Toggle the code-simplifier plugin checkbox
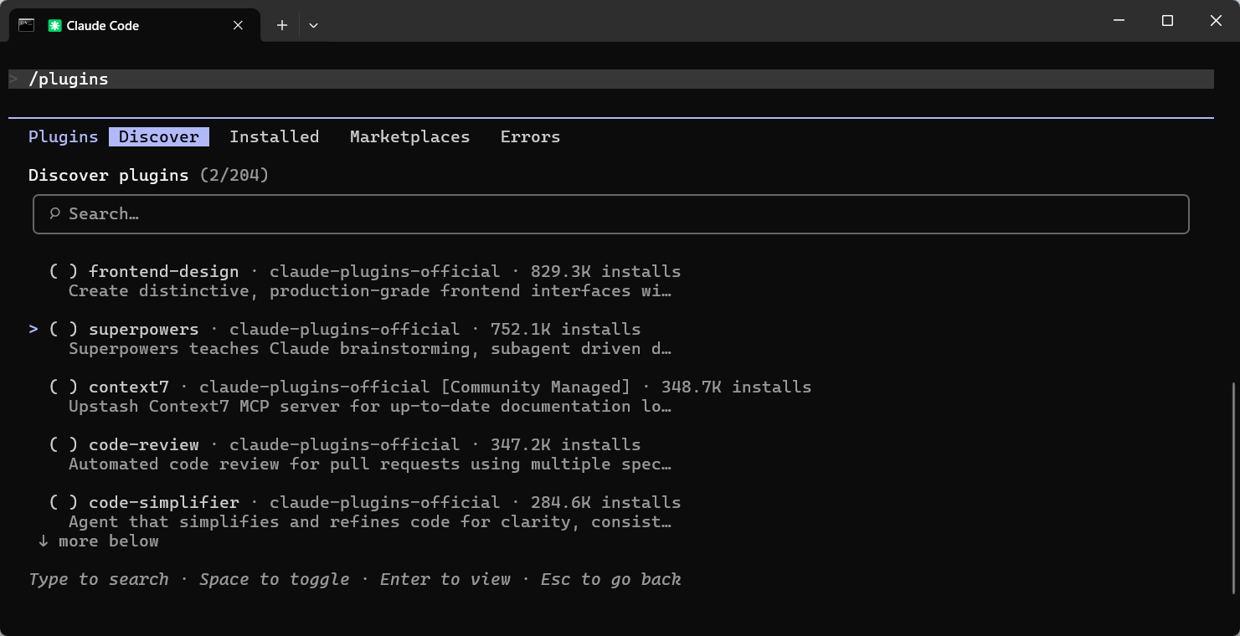 pyautogui.click(x=64, y=502)
